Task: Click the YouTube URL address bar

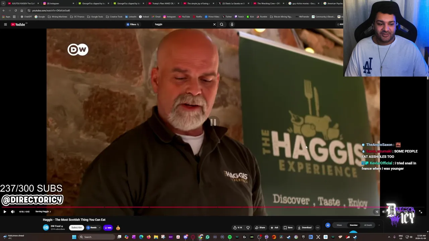Action: (x=184, y=10)
